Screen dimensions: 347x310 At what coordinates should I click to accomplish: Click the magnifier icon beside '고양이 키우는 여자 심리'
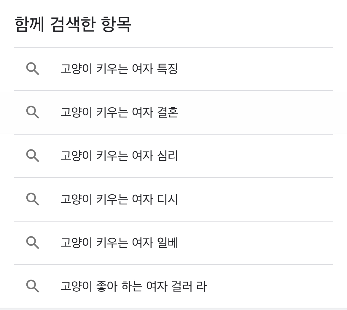tap(33, 155)
